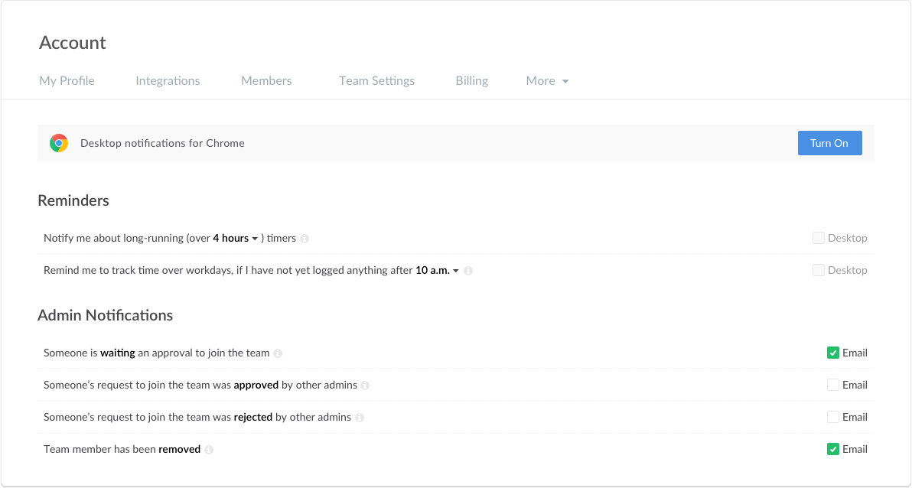Open the Billing tab
912x488 pixels.
tap(472, 81)
